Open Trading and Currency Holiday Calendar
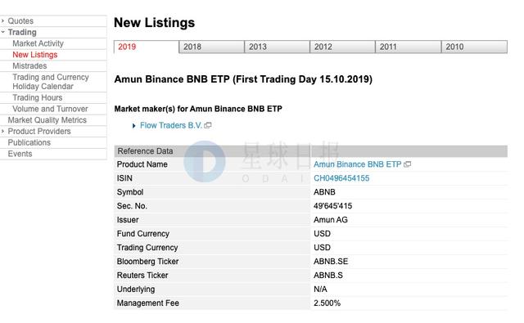Image resolution: width=524 pixels, height=323 pixels. (x=51, y=82)
